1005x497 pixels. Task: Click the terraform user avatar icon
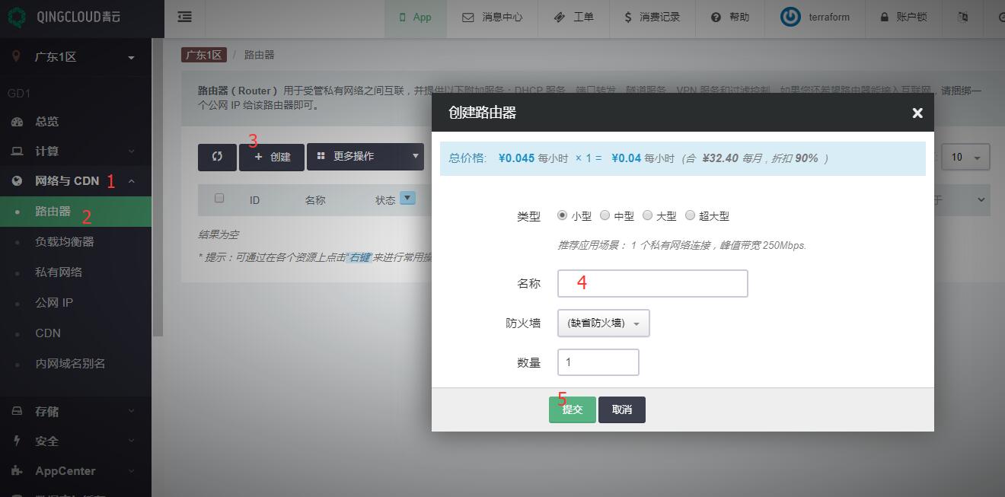[x=791, y=17]
